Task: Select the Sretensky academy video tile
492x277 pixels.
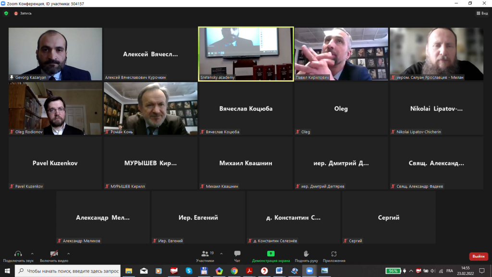Action: [246, 54]
